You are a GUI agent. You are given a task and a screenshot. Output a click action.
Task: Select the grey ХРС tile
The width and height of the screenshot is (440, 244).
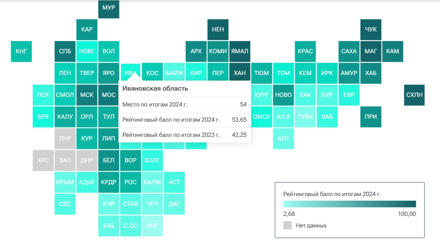coord(43,160)
